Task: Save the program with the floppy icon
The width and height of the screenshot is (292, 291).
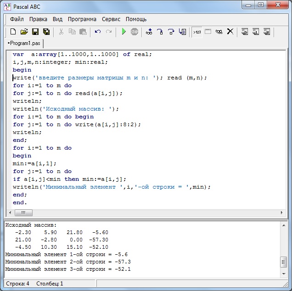Action: [x=35, y=32]
